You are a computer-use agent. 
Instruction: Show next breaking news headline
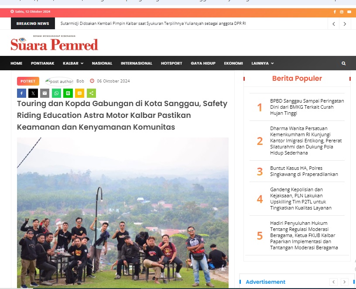[x=345, y=24]
